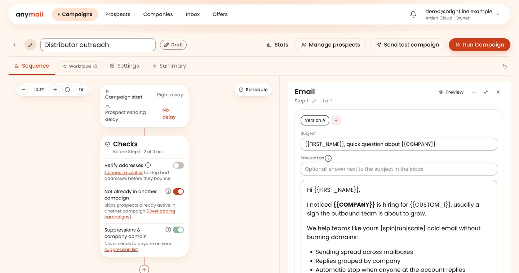The height and width of the screenshot is (273, 519).
Task: Click the undo arrow icon by the tabs
Action: tap(505, 66)
